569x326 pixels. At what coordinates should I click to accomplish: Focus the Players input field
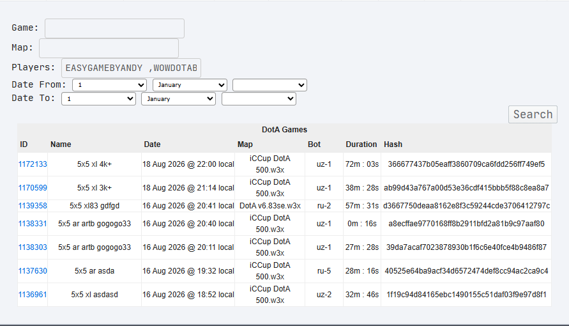[x=131, y=68]
